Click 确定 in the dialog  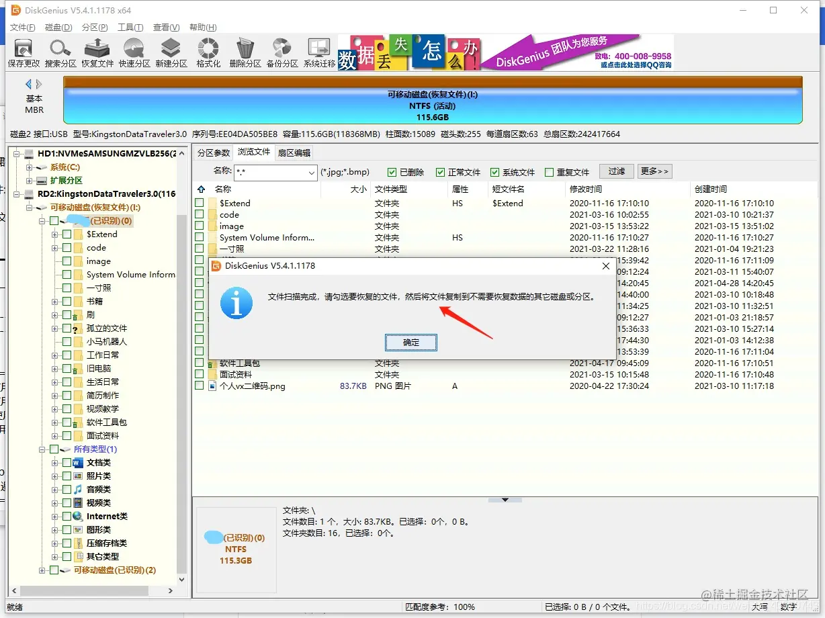pyautogui.click(x=411, y=343)
